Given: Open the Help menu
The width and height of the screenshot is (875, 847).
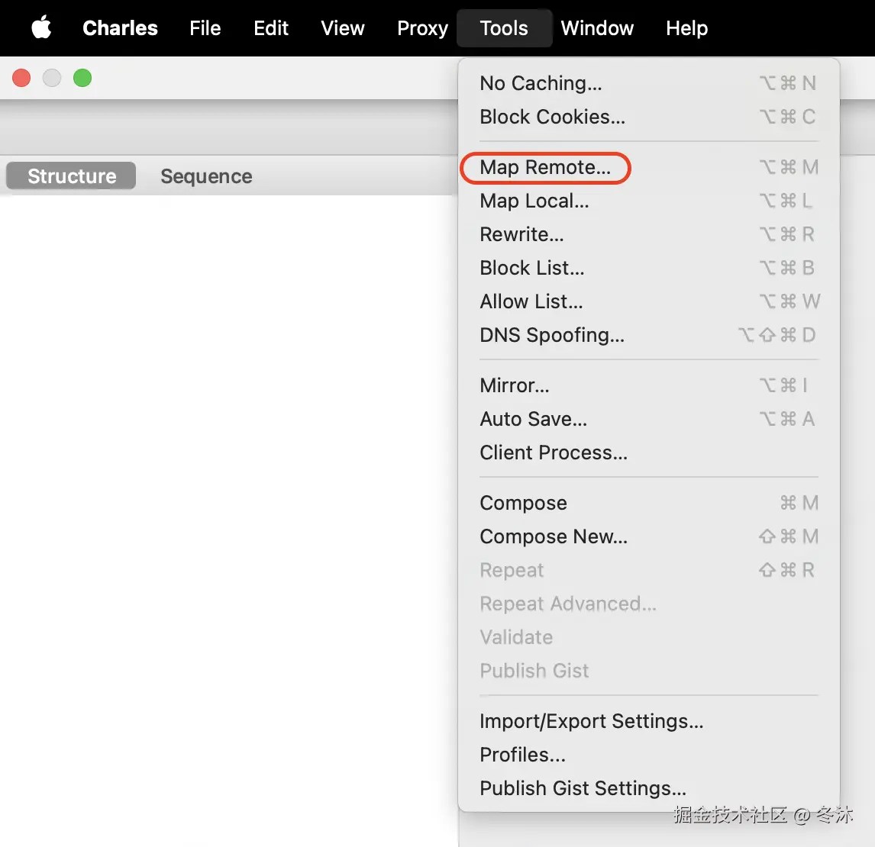Looking at the screenshot, I should point(686,28).
